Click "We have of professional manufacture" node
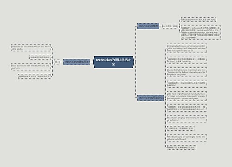This screenshot has width=232, height=167. [x=187, y=96]
